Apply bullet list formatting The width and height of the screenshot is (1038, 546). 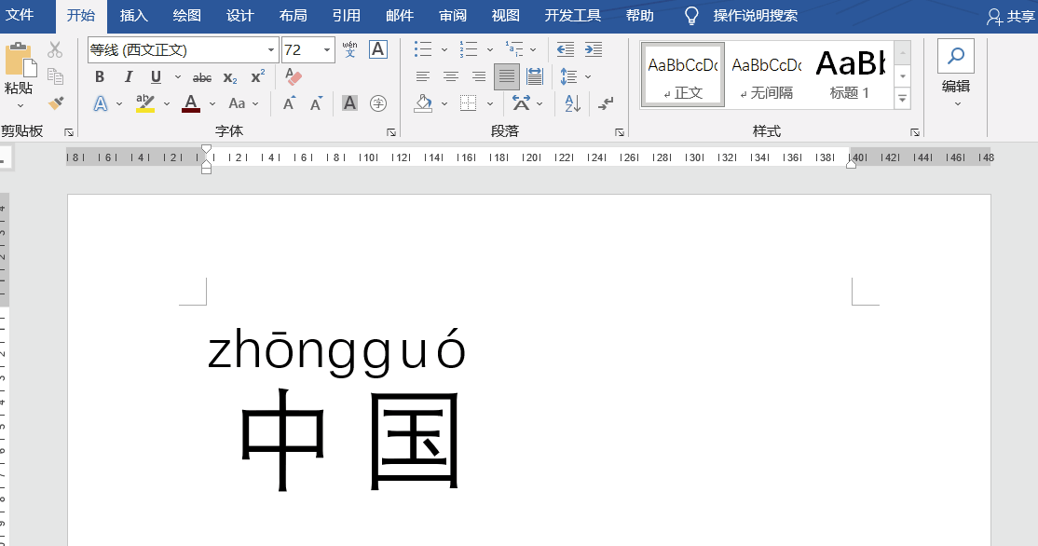tap(423, 49)
